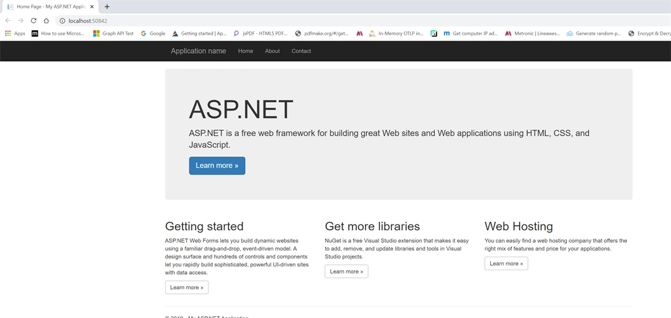Click the browser back arrow
This screenshot has height=318, width=671.
coord(8,20)
